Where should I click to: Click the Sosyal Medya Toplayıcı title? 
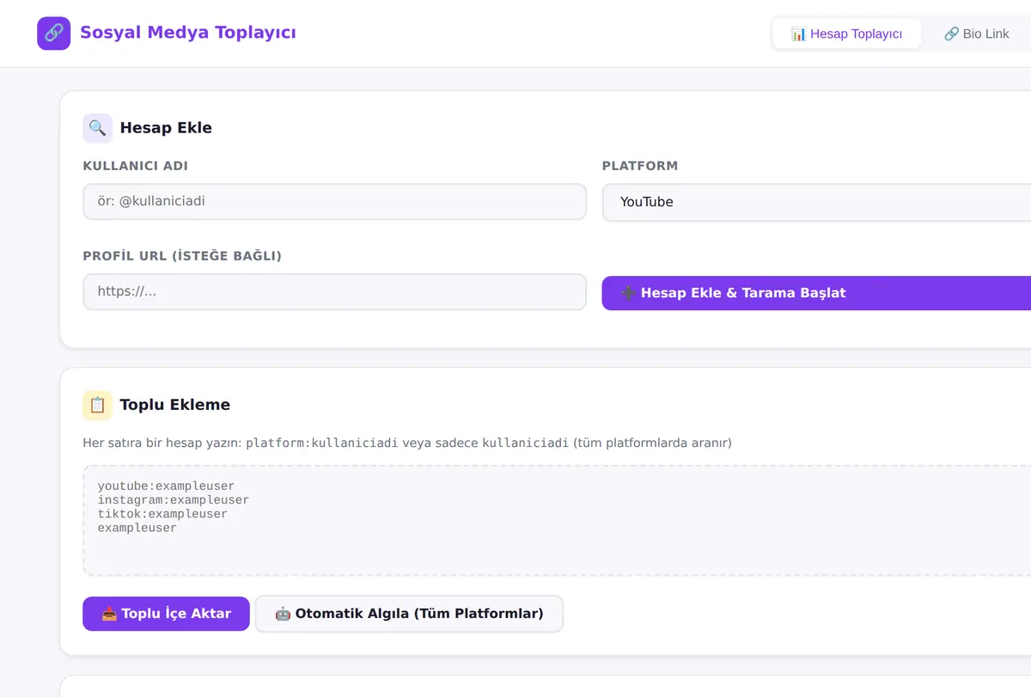[188, 33]
